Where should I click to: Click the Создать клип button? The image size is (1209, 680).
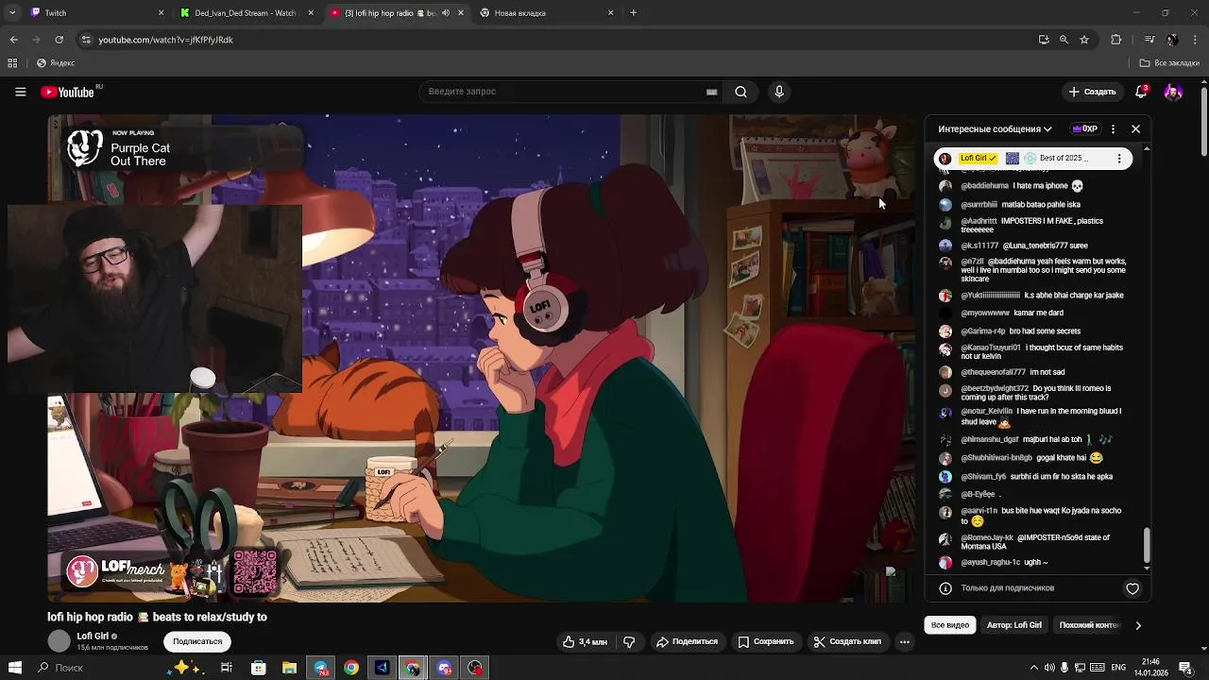847,641
